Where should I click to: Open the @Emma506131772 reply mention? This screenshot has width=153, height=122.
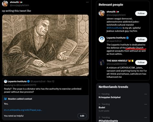(26, 85)
